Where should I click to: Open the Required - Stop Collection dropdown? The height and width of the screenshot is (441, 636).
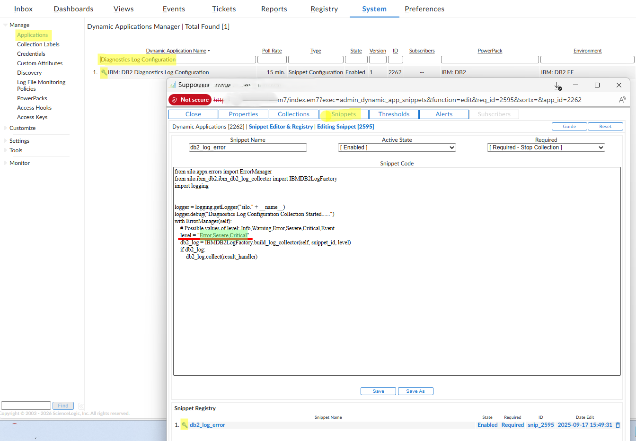tap(546, 147)
